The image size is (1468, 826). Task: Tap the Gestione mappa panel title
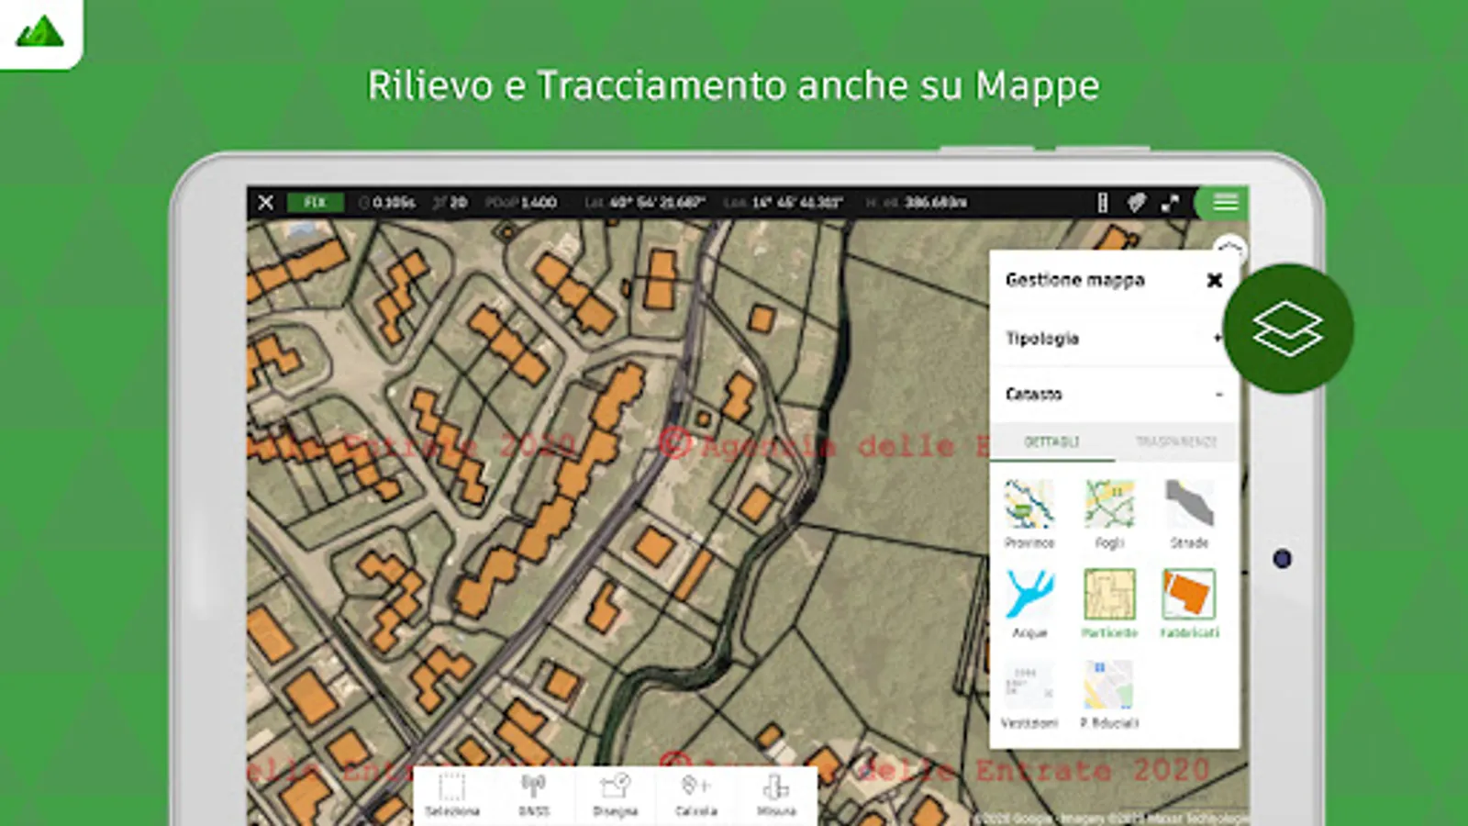pyautogui.click(x=1075, y=280)
